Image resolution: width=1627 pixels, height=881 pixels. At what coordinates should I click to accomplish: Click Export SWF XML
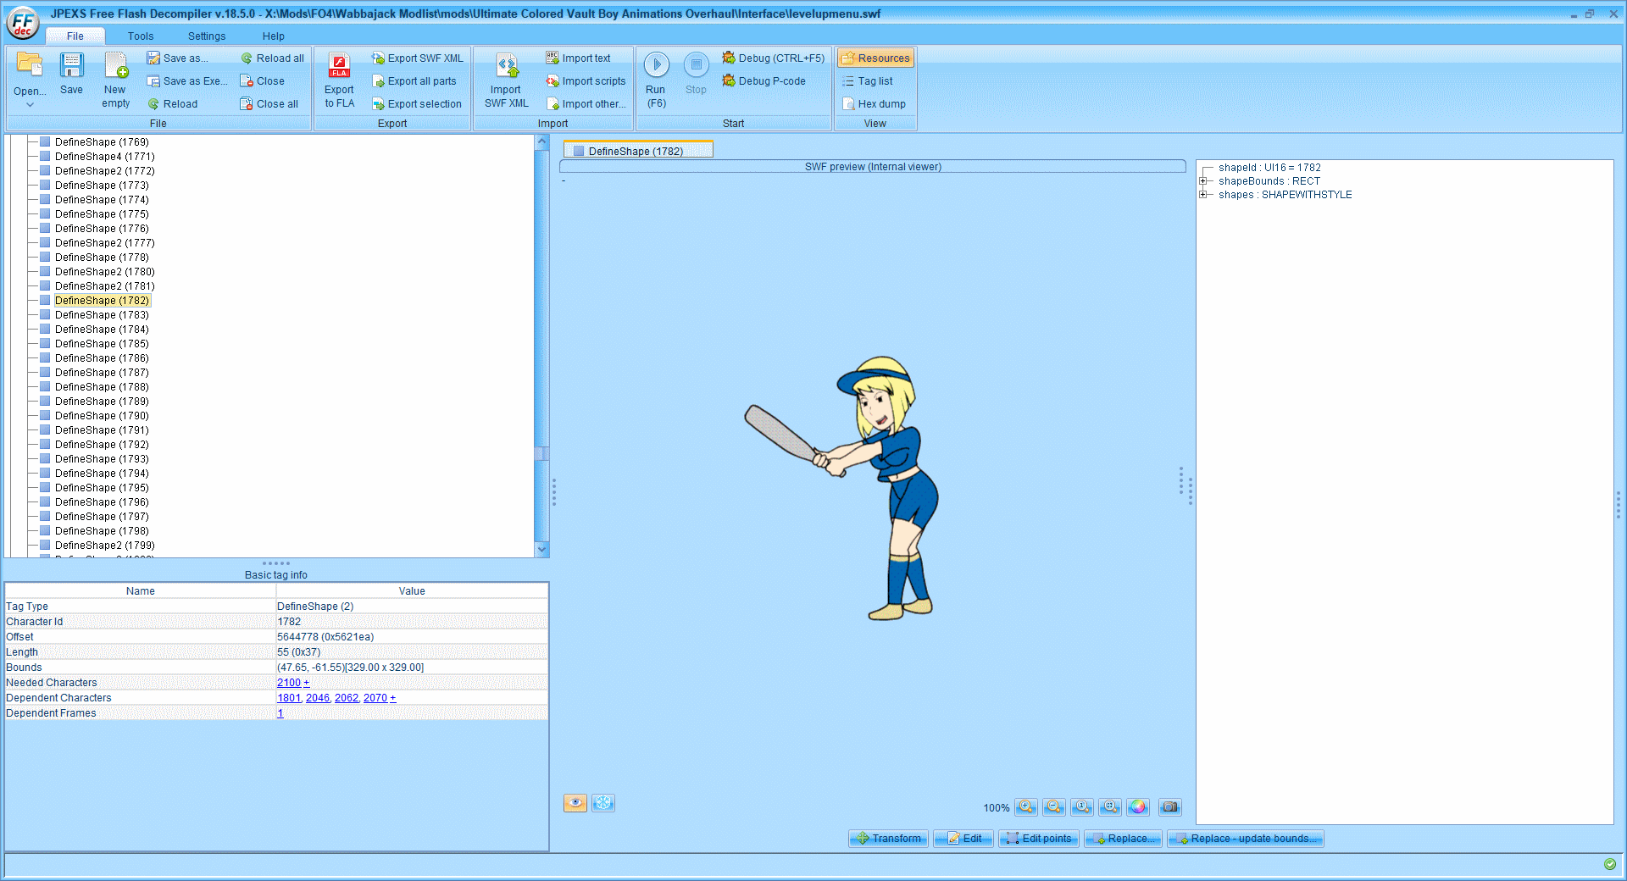click(x=418, y=58)
